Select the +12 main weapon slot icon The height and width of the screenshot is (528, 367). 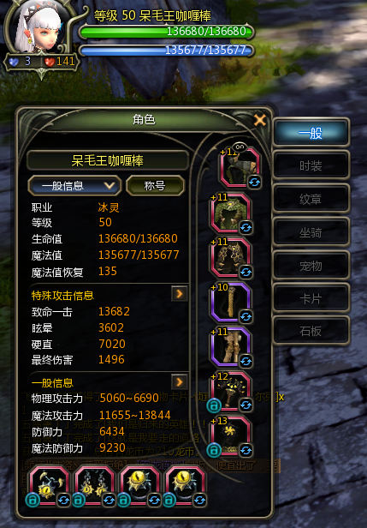tap(231, 391)
